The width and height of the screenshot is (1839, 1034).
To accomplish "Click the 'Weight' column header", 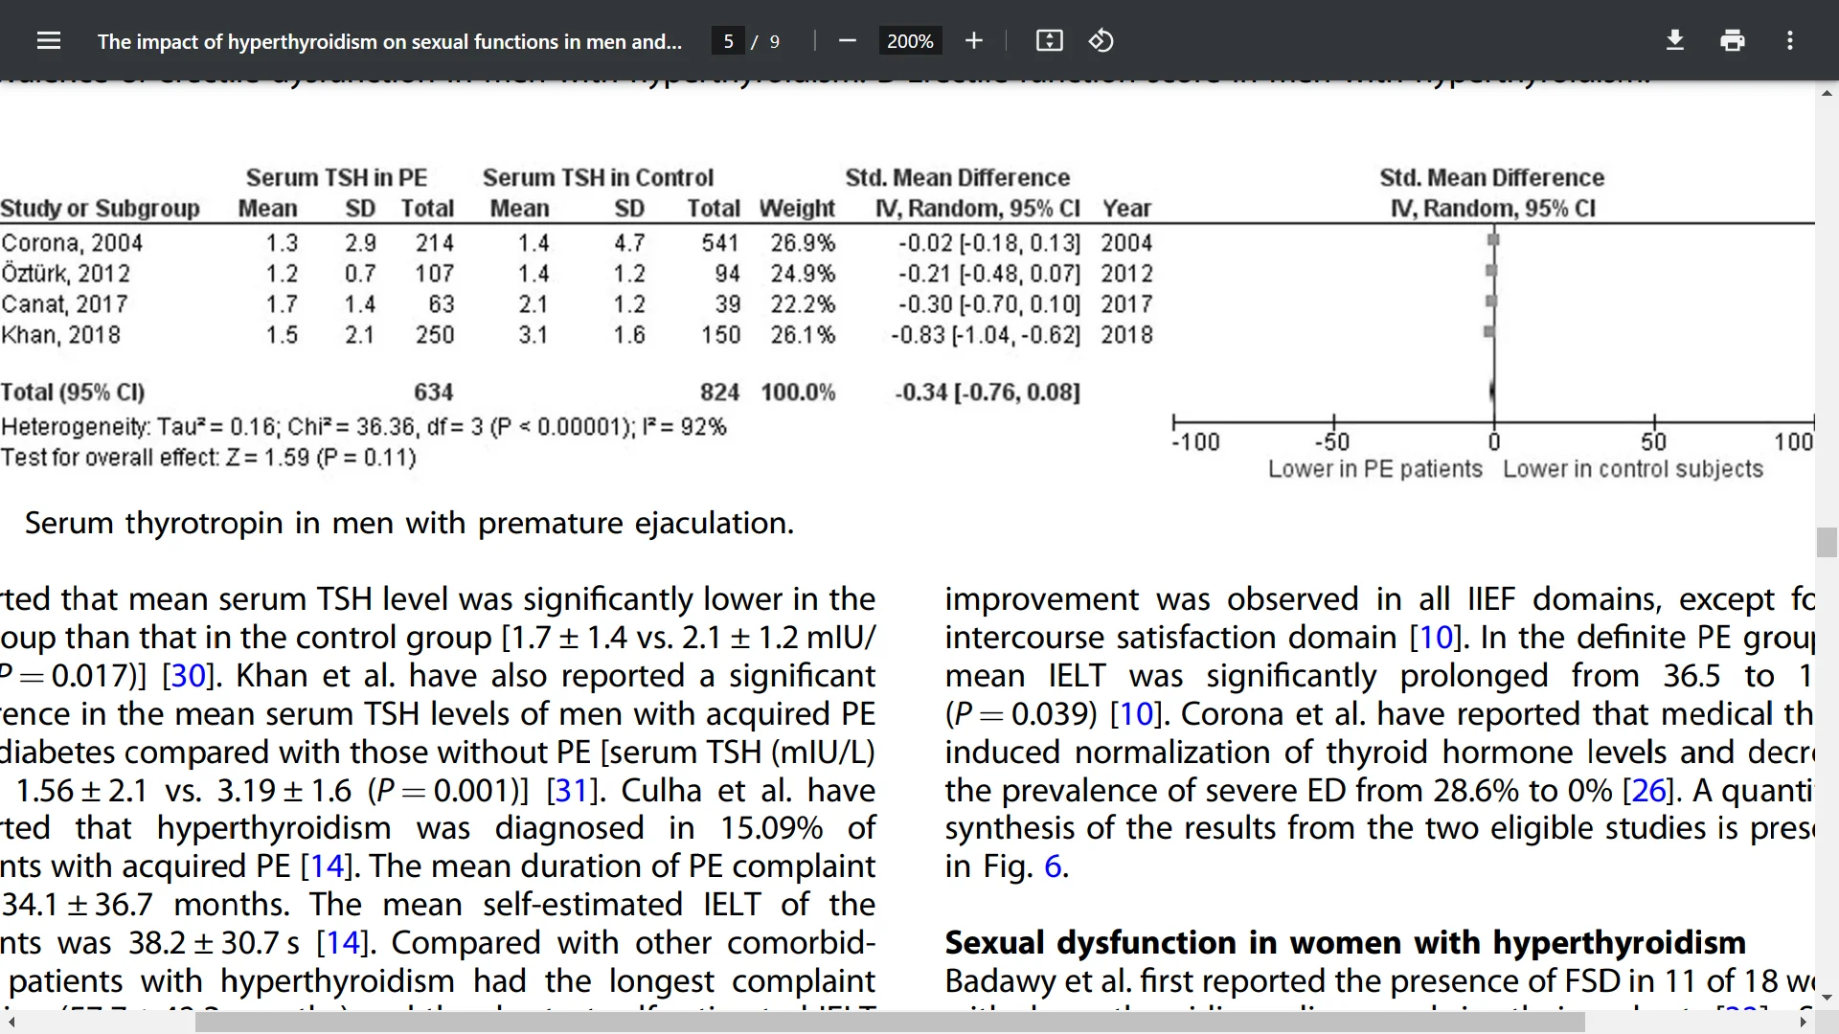I will point(797,209).
